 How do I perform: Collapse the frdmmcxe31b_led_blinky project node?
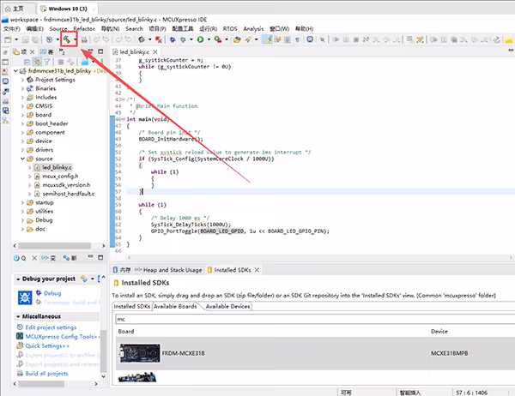pyautogui.click(x=15, y=70)
